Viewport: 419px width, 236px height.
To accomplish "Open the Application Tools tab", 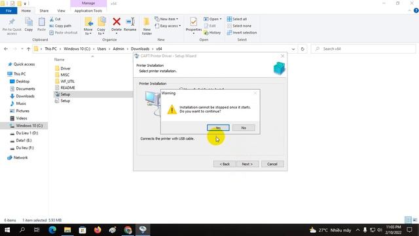I will pyautogui.click(x=88, y=10).
